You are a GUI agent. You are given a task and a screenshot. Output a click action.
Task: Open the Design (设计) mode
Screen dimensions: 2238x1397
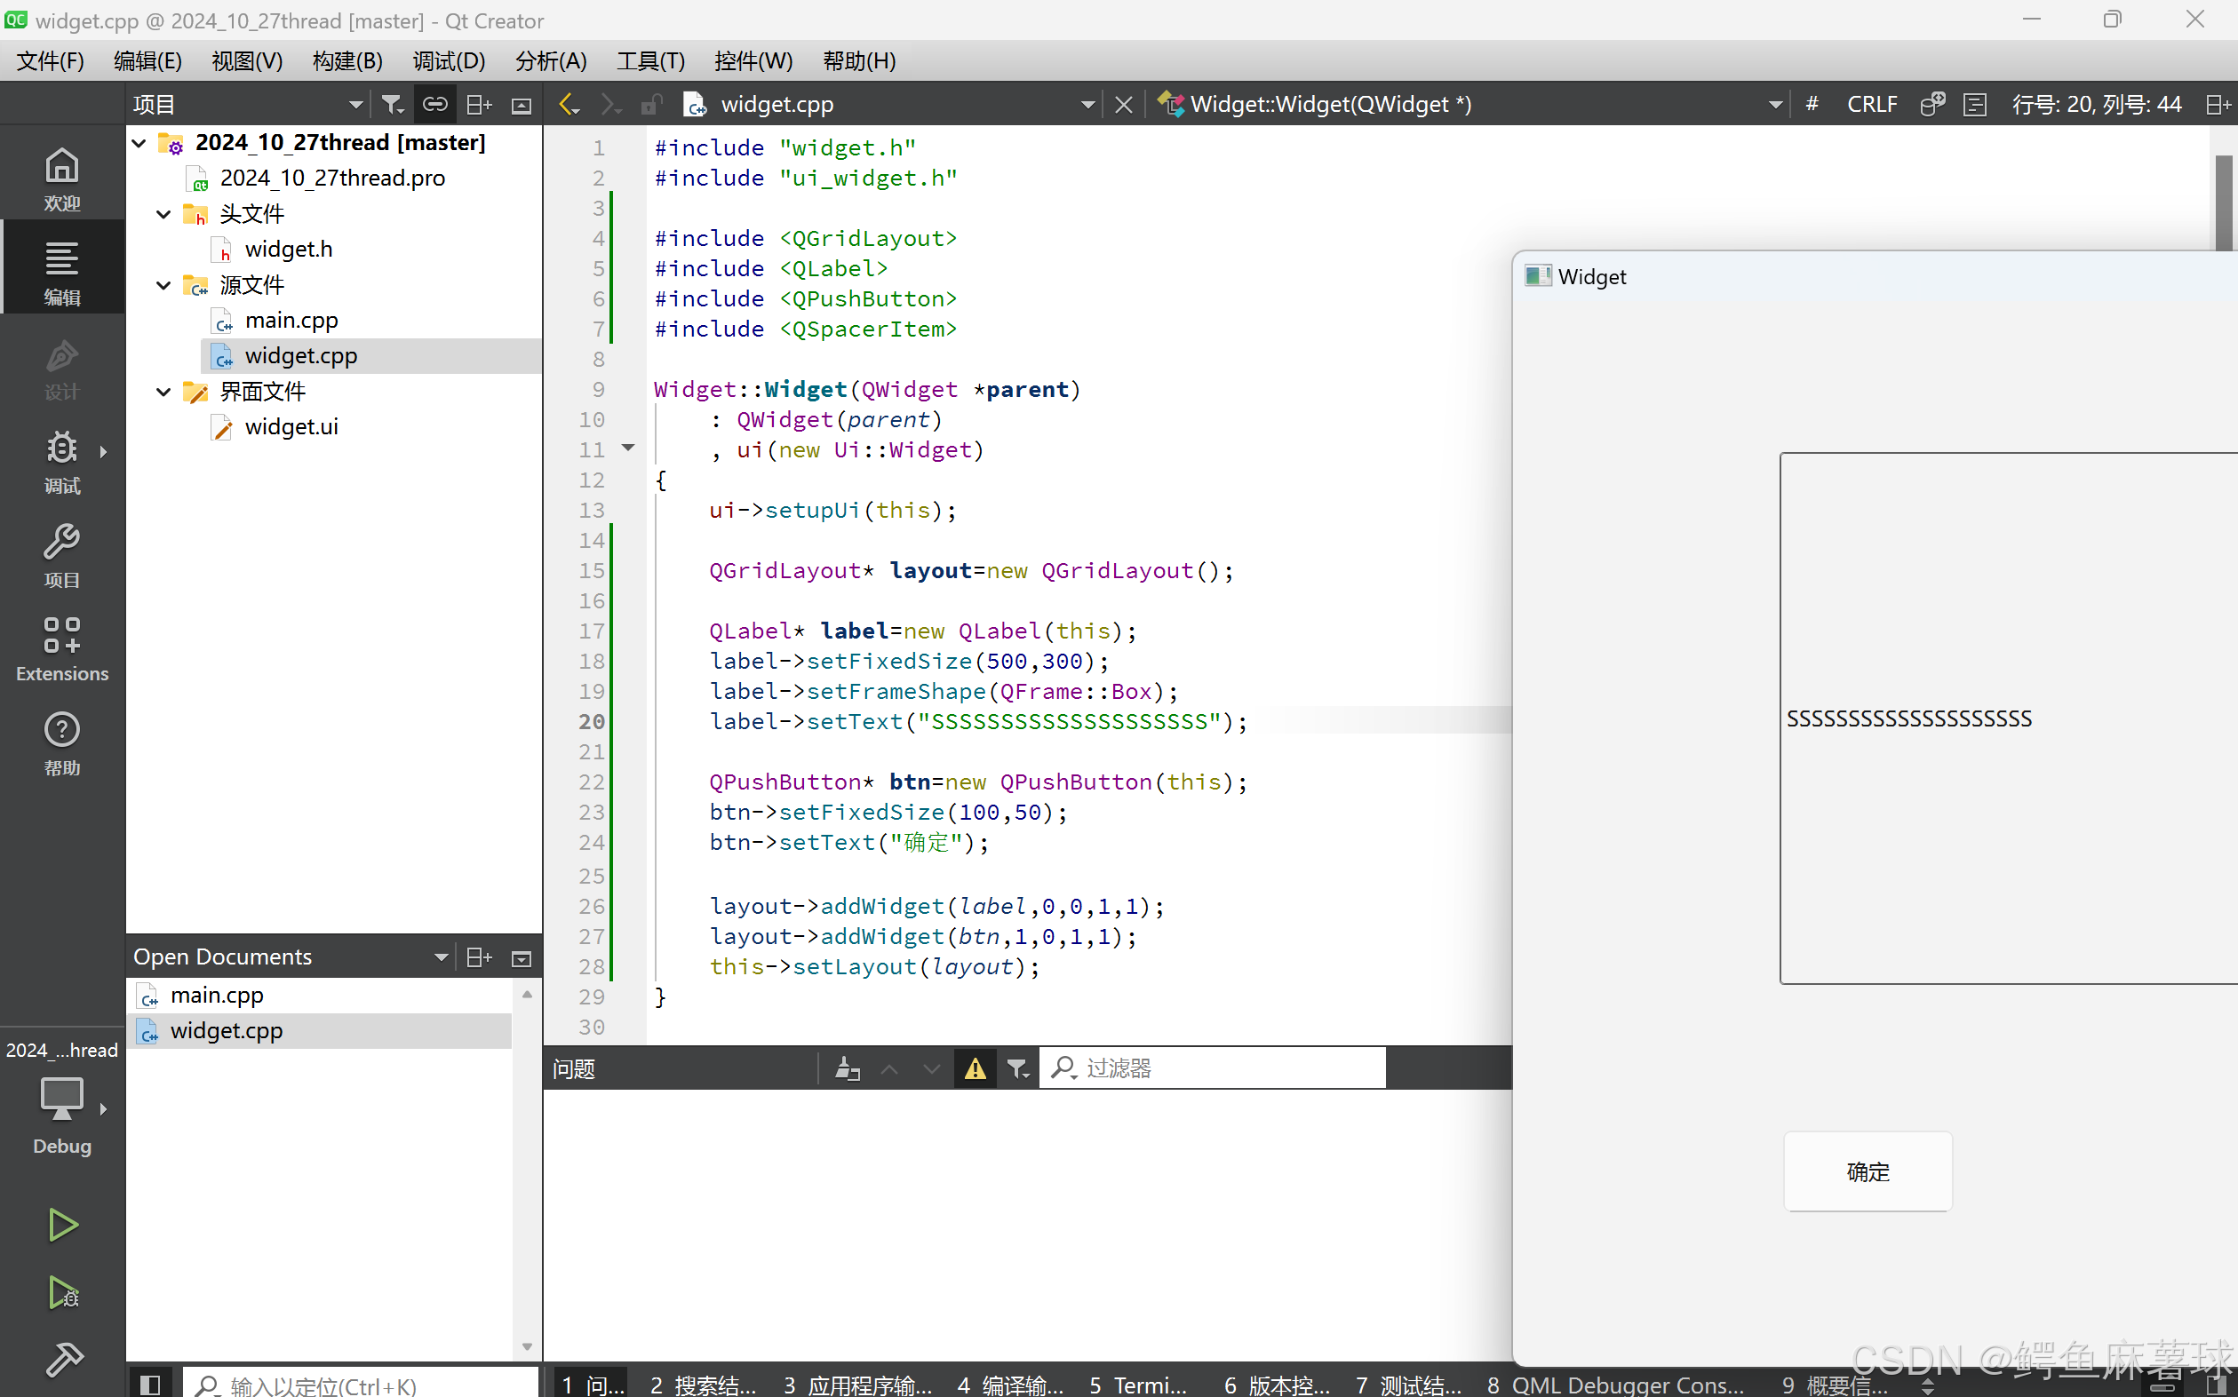(x=62, y=367)
